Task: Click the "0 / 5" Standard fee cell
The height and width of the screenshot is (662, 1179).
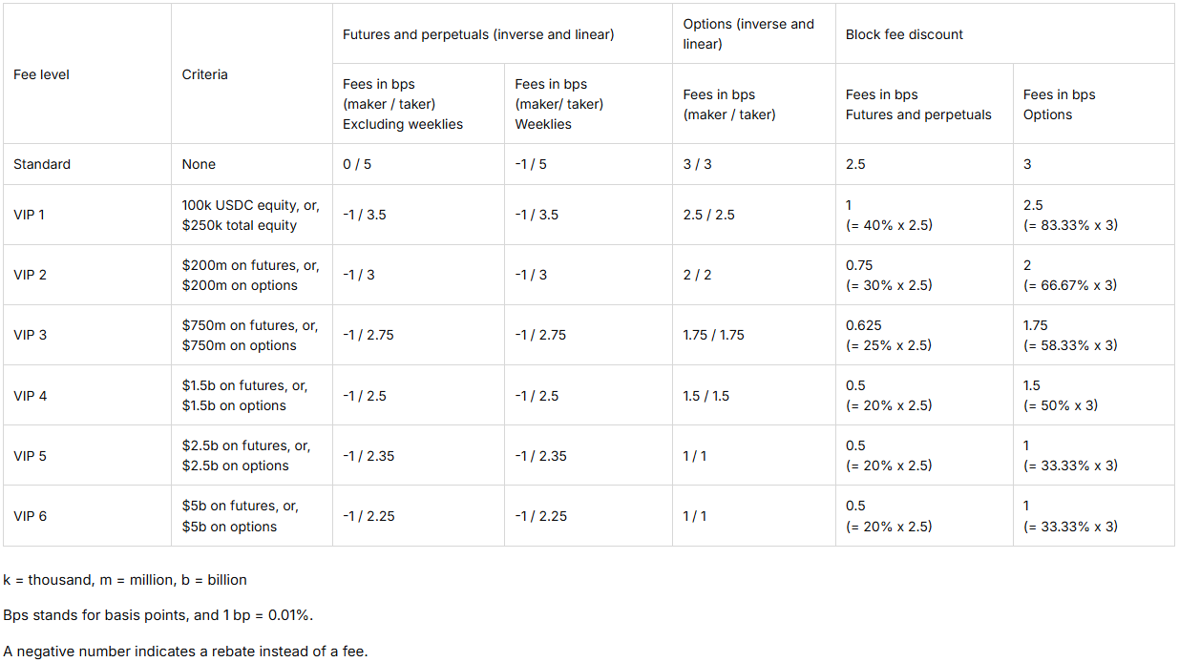Action: coord(357,164)
